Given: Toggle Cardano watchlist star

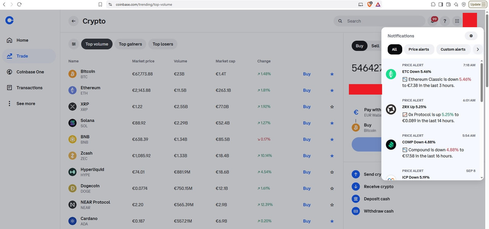Looking at the screenshot, I should click(332, 221).
